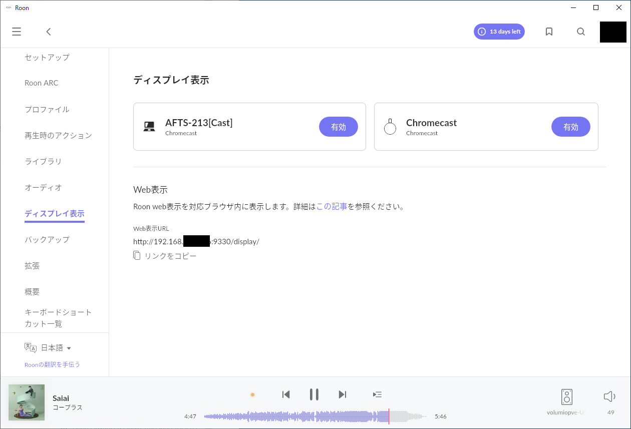
Task: Open ライブラリ settings tab
Action: [43, 161]
